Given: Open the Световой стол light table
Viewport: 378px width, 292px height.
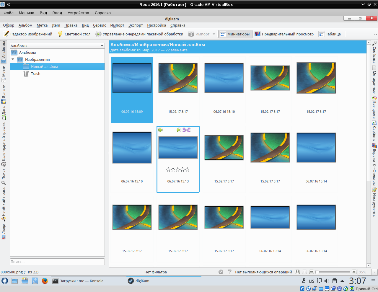Looking at the screenshot, I should [x=74, y=34].
